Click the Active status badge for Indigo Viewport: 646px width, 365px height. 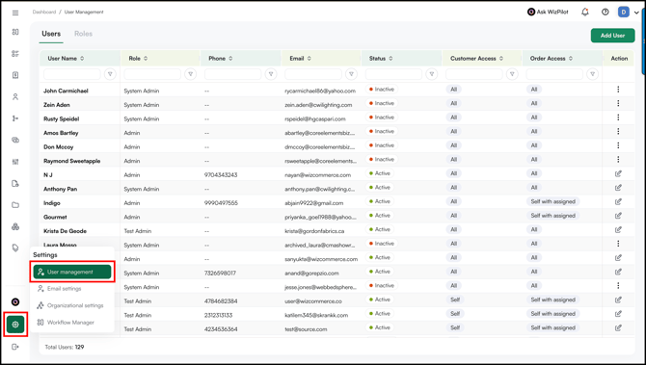tap(380, 201)
